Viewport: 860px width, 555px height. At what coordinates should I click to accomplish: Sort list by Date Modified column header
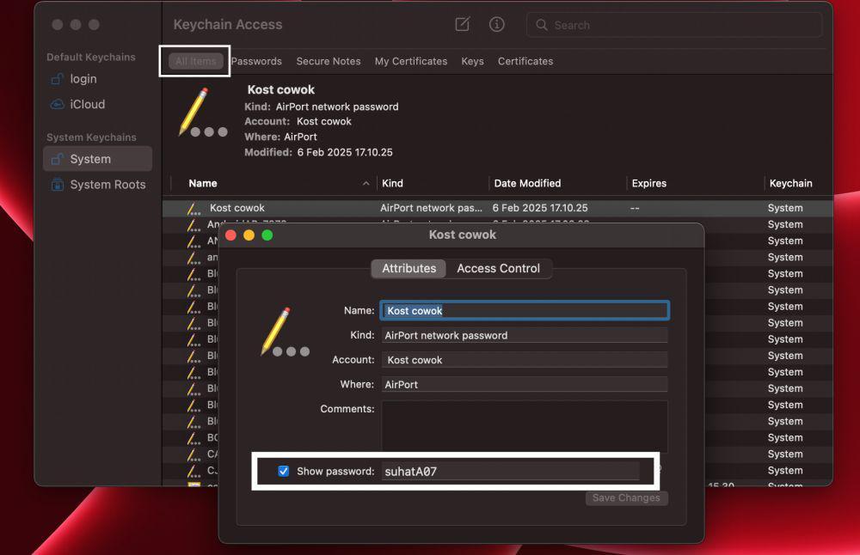557,184
